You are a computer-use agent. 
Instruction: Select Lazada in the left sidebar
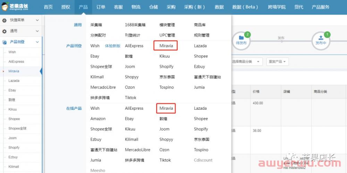click(14, 81)
